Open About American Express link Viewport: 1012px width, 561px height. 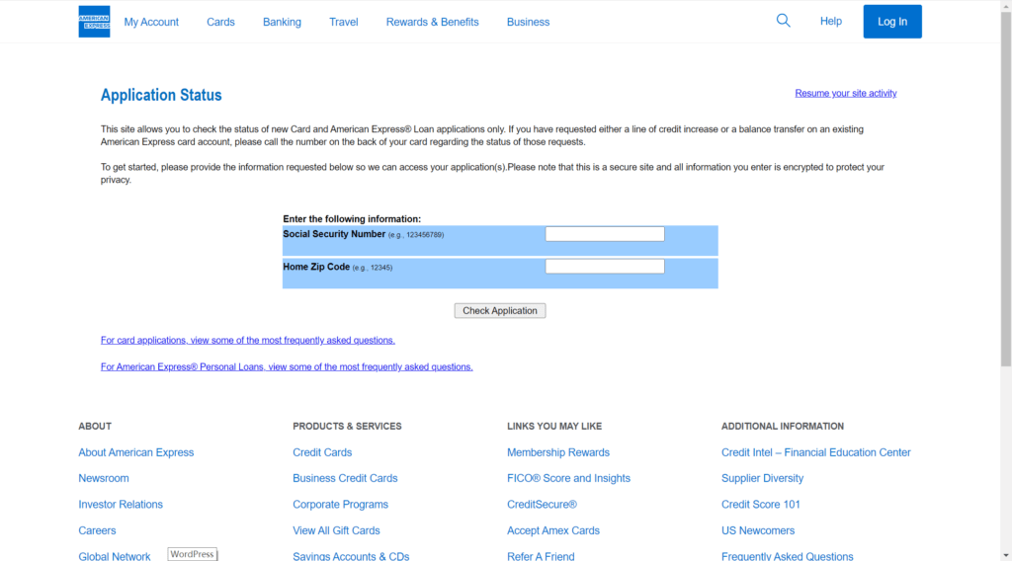coord(136,452)
